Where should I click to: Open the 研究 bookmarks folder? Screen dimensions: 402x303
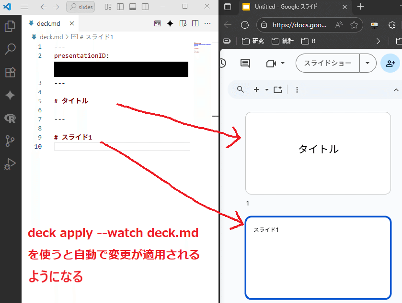pyautogui.click(x=253, y=41)
